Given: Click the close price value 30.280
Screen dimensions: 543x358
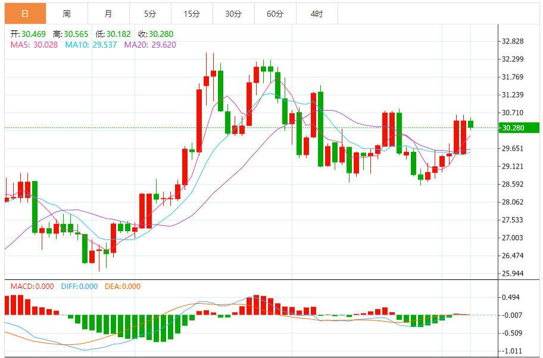Looking at the screenshot, I should (x=161, y=34).
